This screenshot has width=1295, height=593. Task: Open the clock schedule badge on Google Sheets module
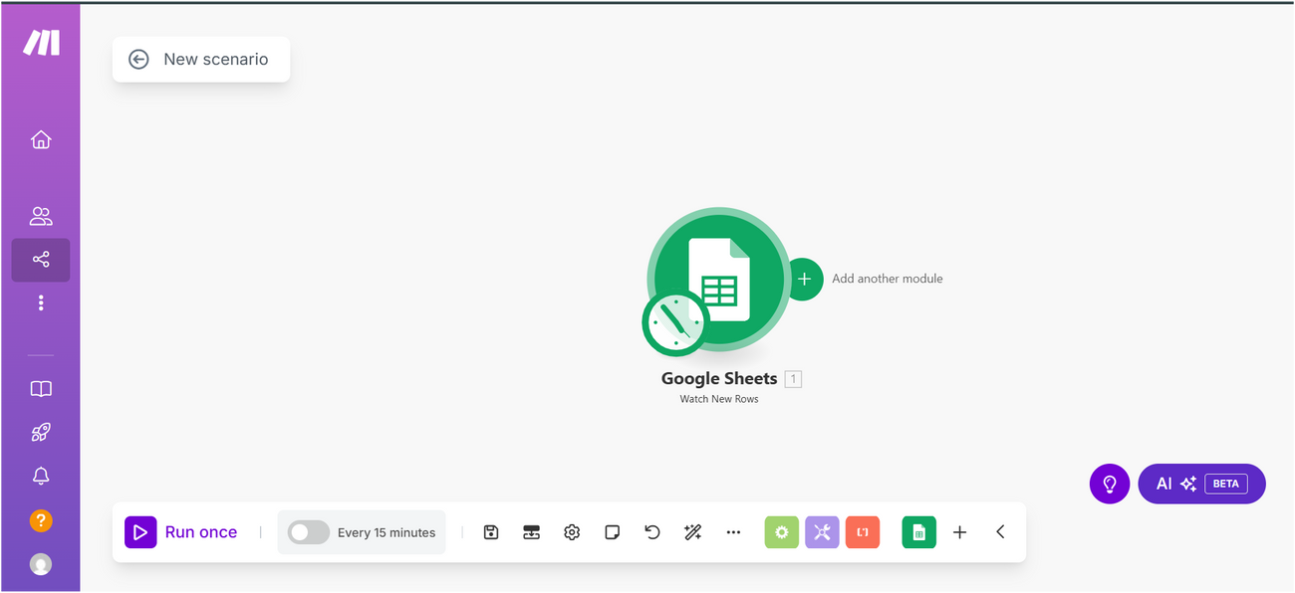point(675,322)
